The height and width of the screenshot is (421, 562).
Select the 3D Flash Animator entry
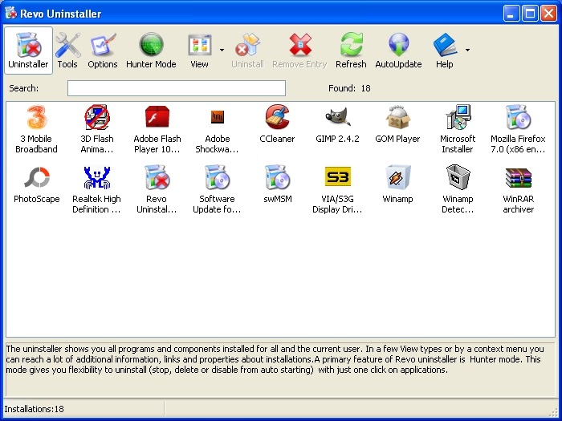point(97,129)
